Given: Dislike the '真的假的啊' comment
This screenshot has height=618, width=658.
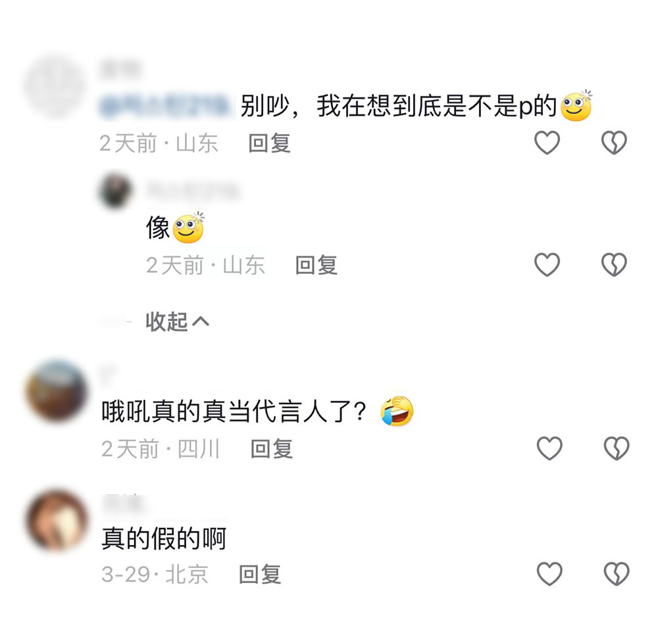Looking at the screenshot, I should coord(617,573).
